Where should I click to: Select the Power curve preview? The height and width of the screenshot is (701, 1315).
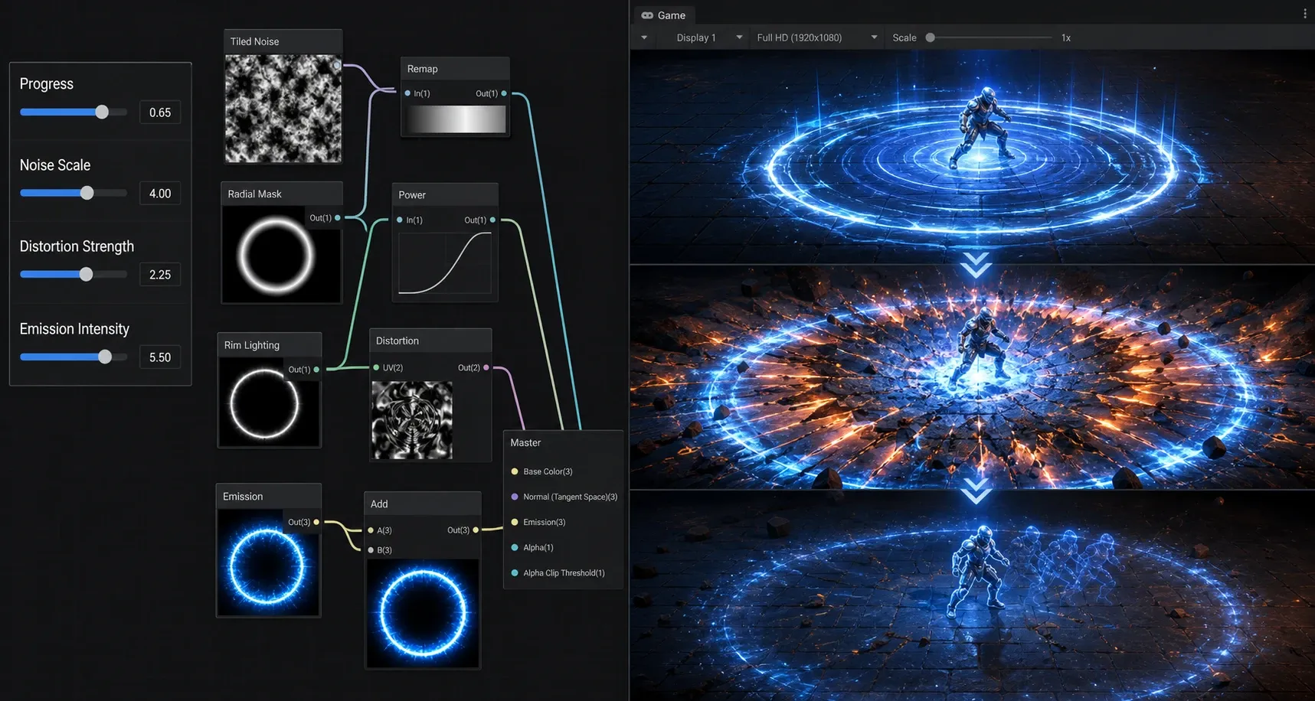click(x=445, y=262)
